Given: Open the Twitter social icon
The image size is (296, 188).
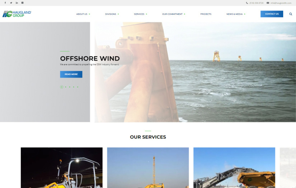Looking at the screenshot, I should [11, 3].
